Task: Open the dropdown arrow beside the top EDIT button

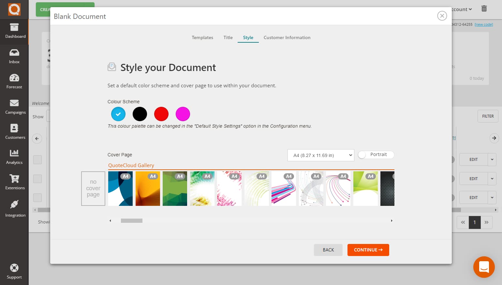Action: point(492,159)
